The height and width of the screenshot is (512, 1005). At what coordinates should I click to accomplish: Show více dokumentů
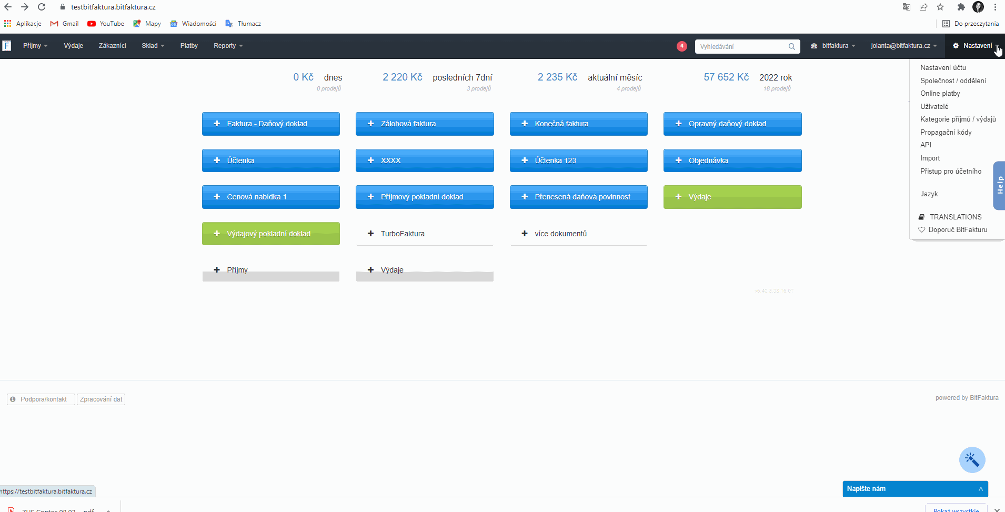click(x=579, y=234)
